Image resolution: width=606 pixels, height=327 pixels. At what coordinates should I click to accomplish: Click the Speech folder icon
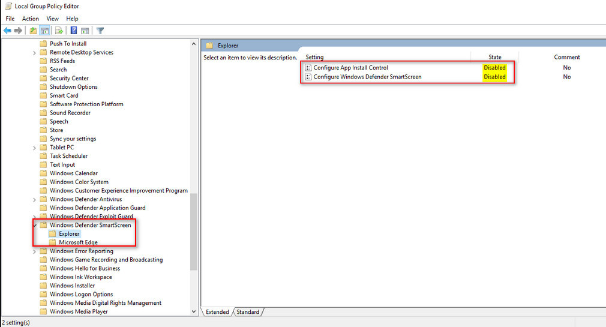43,121
